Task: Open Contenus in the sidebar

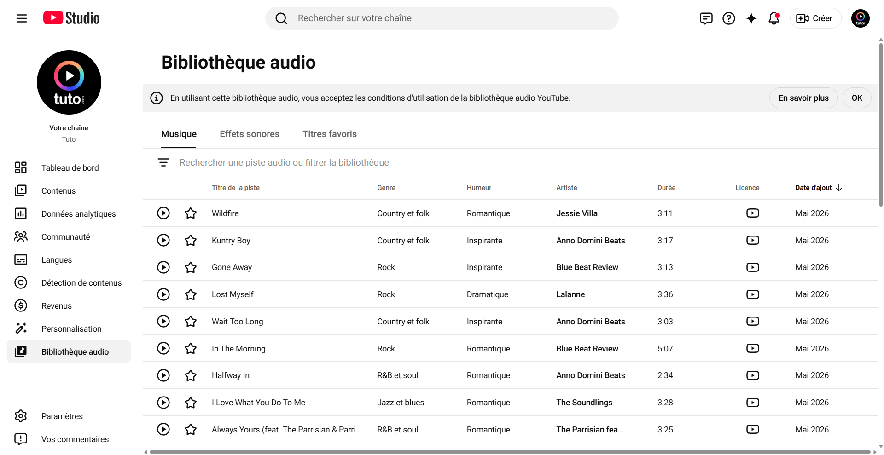Action: pos(69,190)
